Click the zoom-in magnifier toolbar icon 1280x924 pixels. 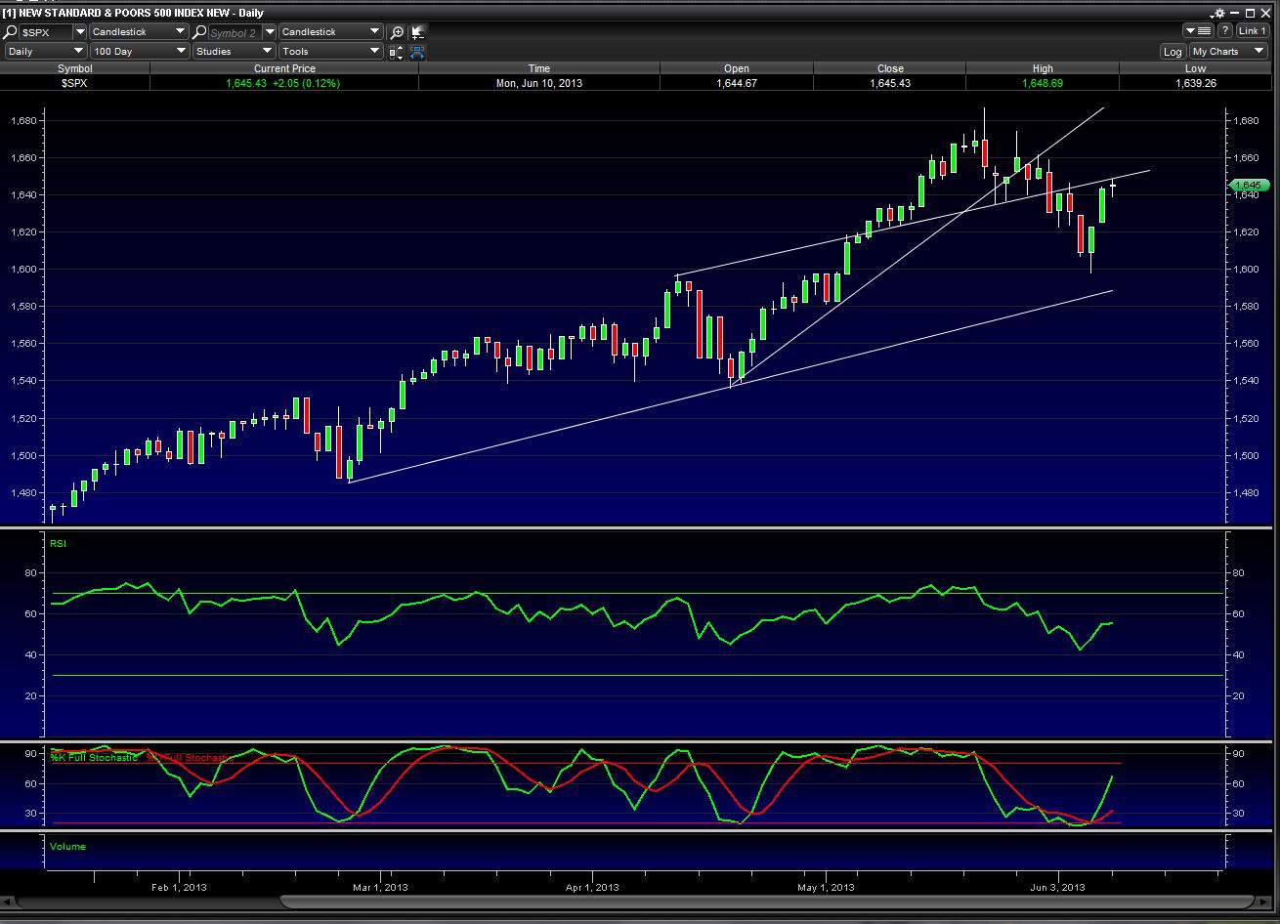397,32
